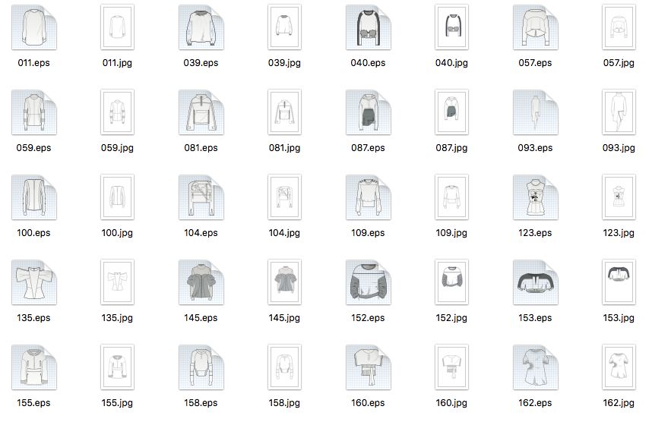Click the file name label '059.jpg'

point(117,148)
